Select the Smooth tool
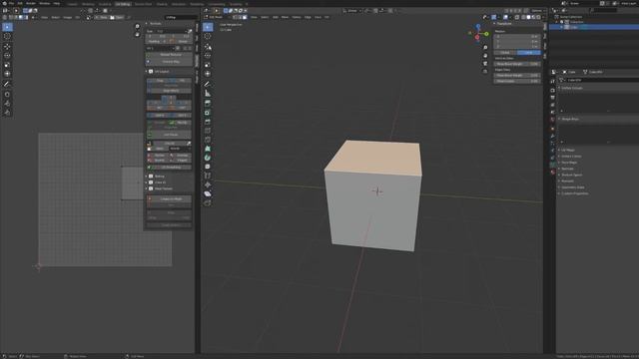This screenshot has height=359, width=639. coord(208,167)
